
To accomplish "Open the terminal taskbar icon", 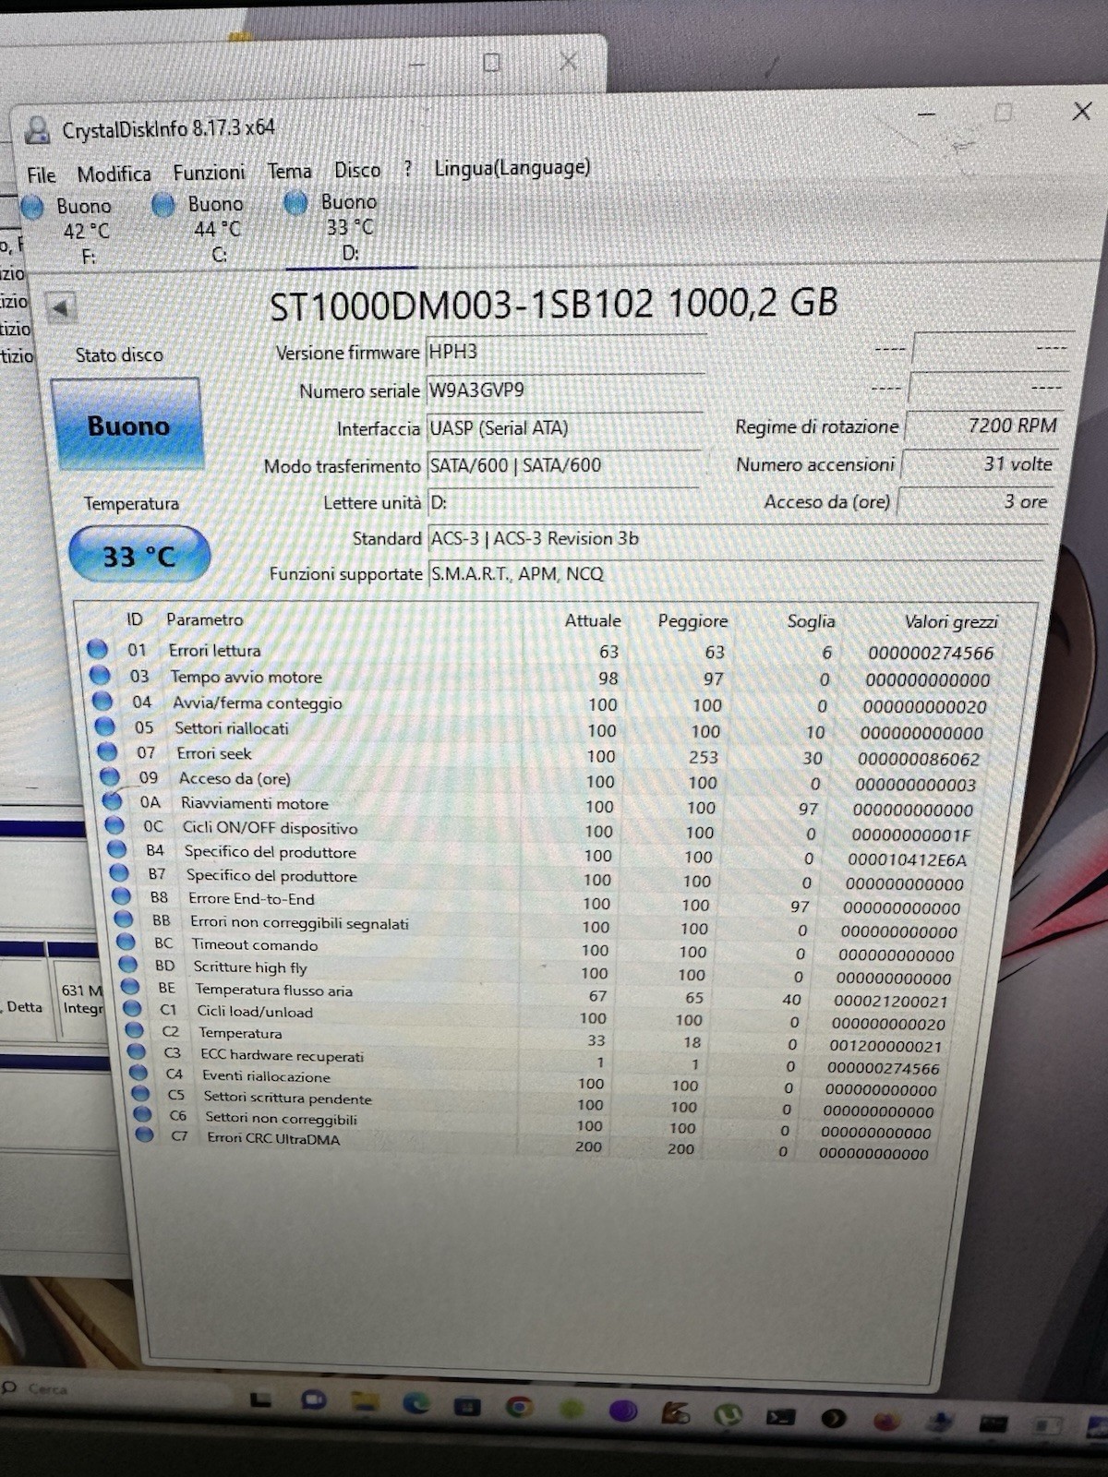I will tap(781, 1415).
